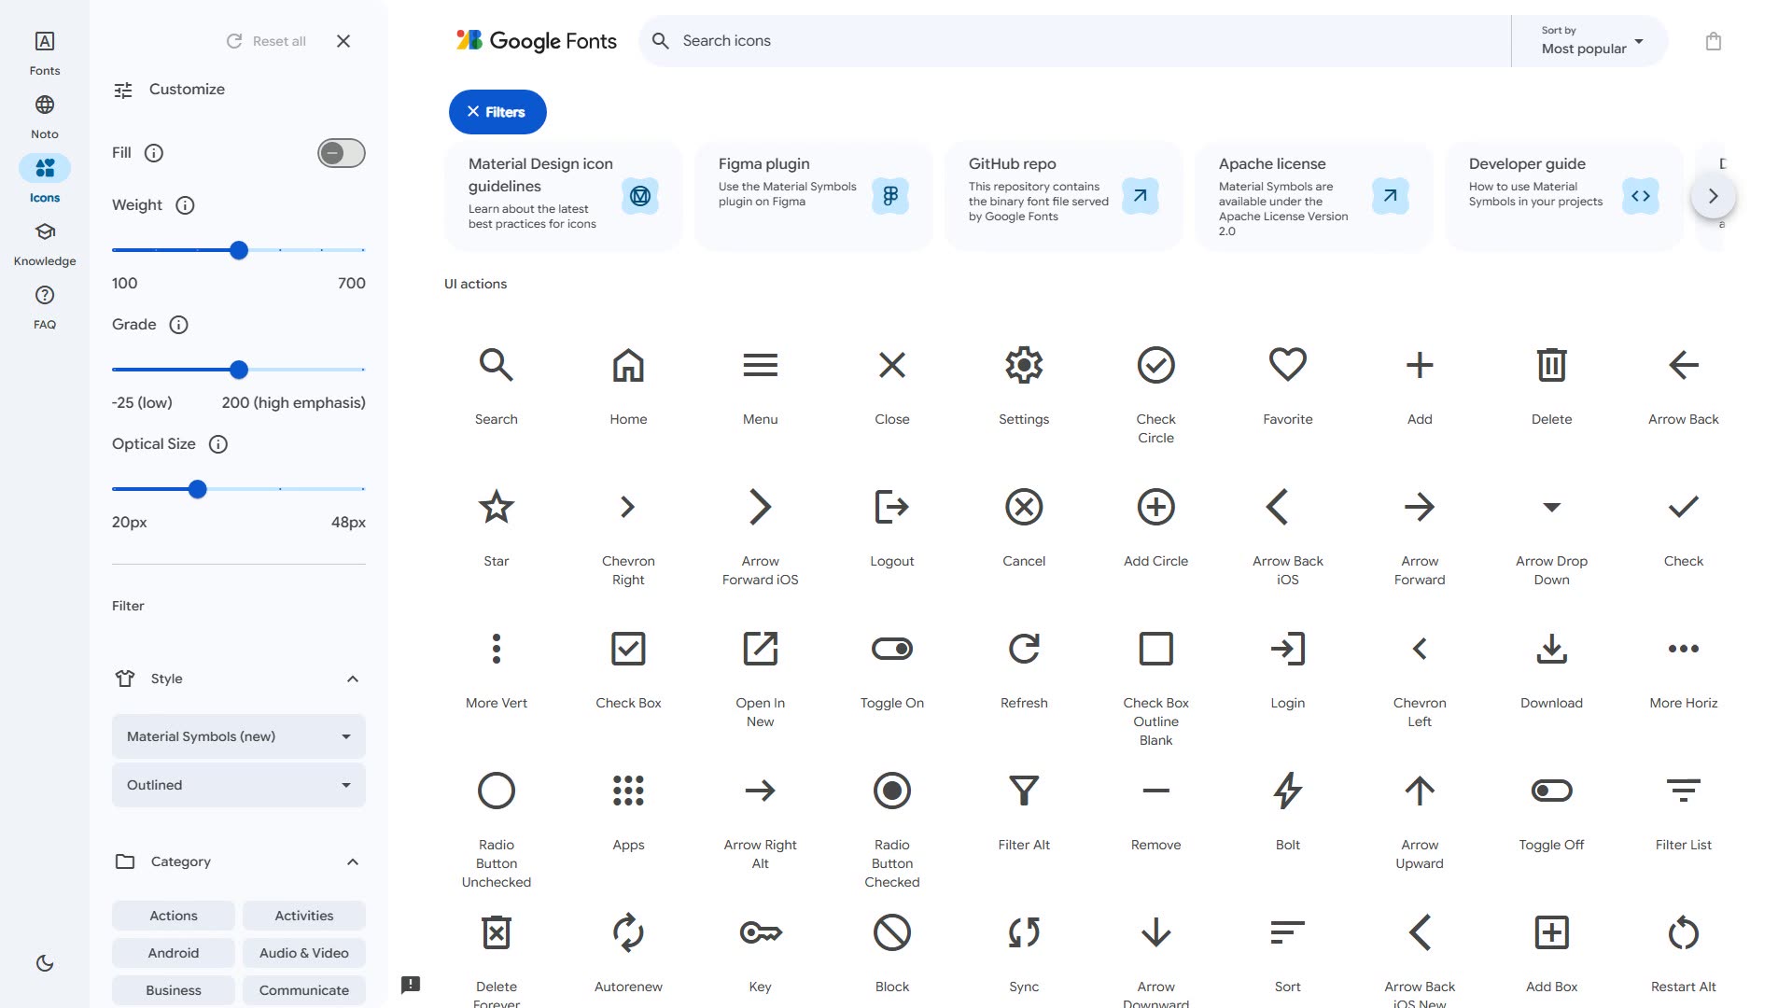Collapse the Category filter section
The width and height of the screenshot is (1792, 1008).
point(353,861)
